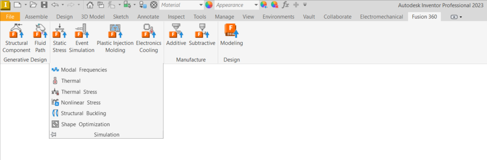Switch to the Tools tab
The height and width of the screenshot is (160, 487).
[x=200, y=17]
